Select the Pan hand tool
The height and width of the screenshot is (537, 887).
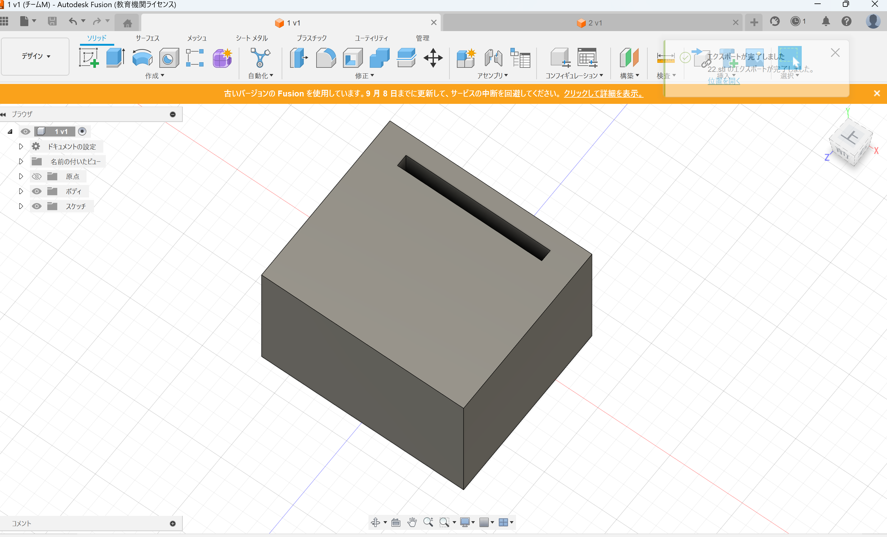coord(412,522)
